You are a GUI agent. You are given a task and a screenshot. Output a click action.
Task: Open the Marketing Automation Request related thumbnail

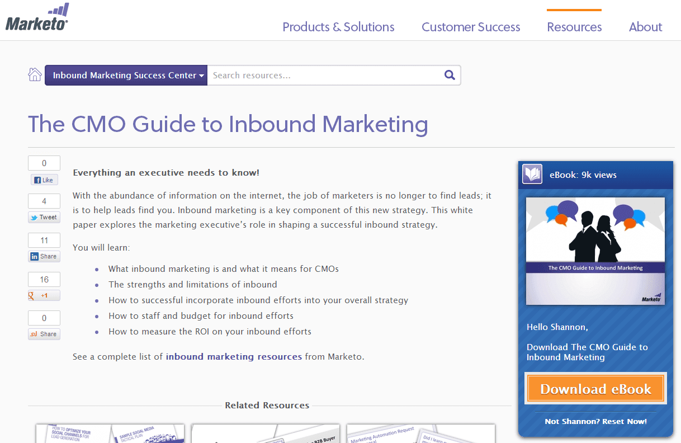pos(421,433)
